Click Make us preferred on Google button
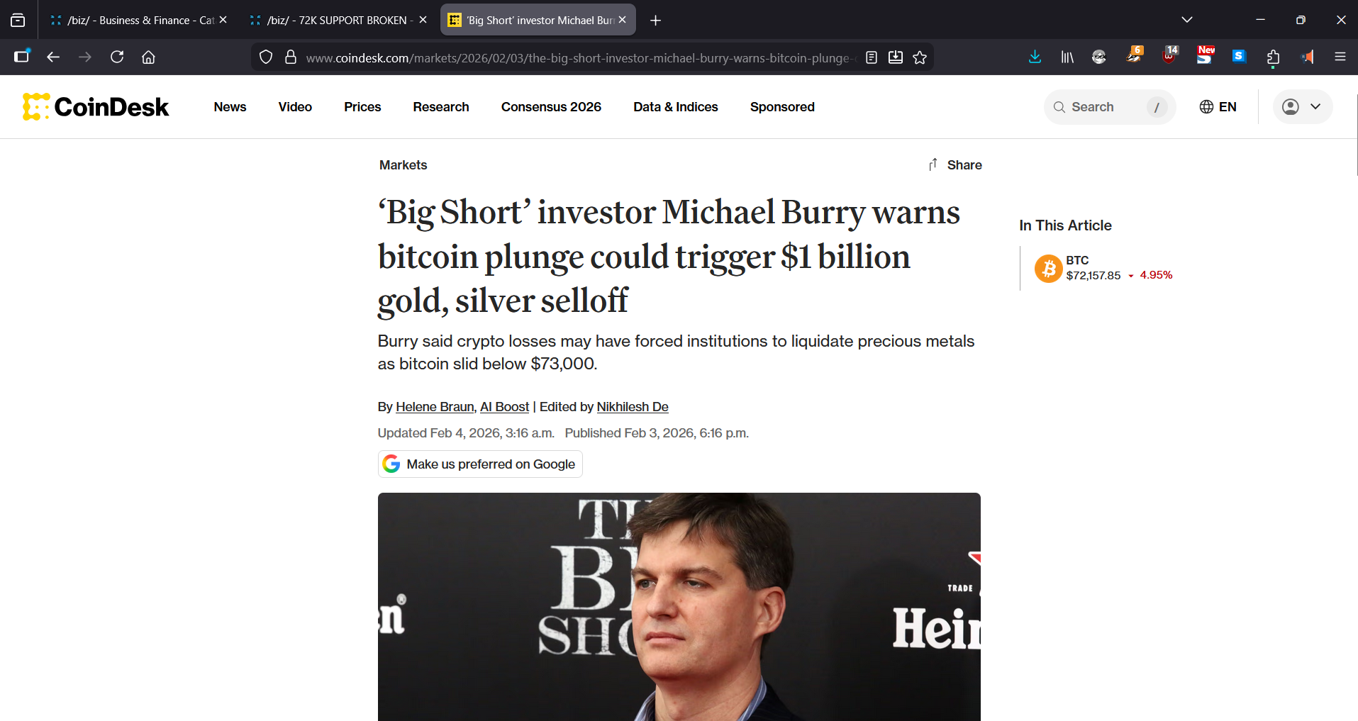The image size is (1358, 721). point(480,464)
